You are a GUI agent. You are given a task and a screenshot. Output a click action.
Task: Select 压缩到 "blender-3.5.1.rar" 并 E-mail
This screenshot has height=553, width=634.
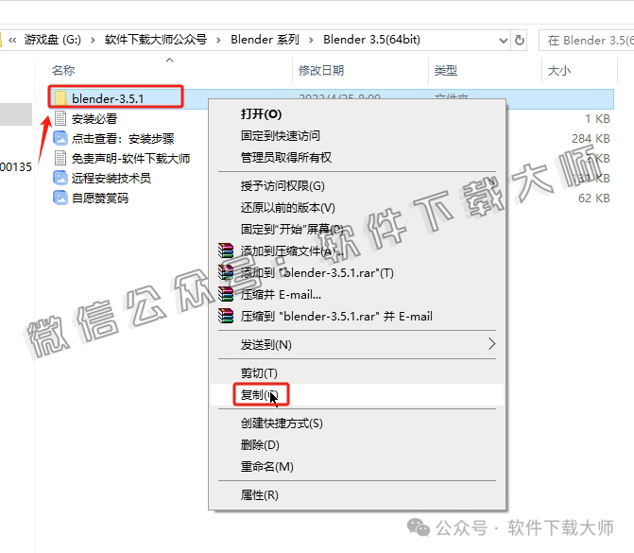click(x=336, y=316)
